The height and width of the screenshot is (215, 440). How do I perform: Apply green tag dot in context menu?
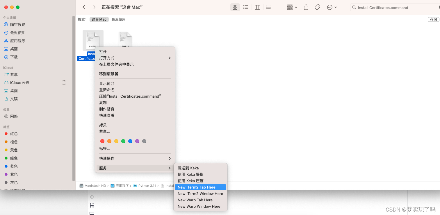123,141
